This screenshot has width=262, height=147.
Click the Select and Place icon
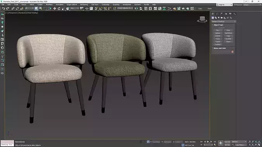pyautogui.click(x=68, y=9)
